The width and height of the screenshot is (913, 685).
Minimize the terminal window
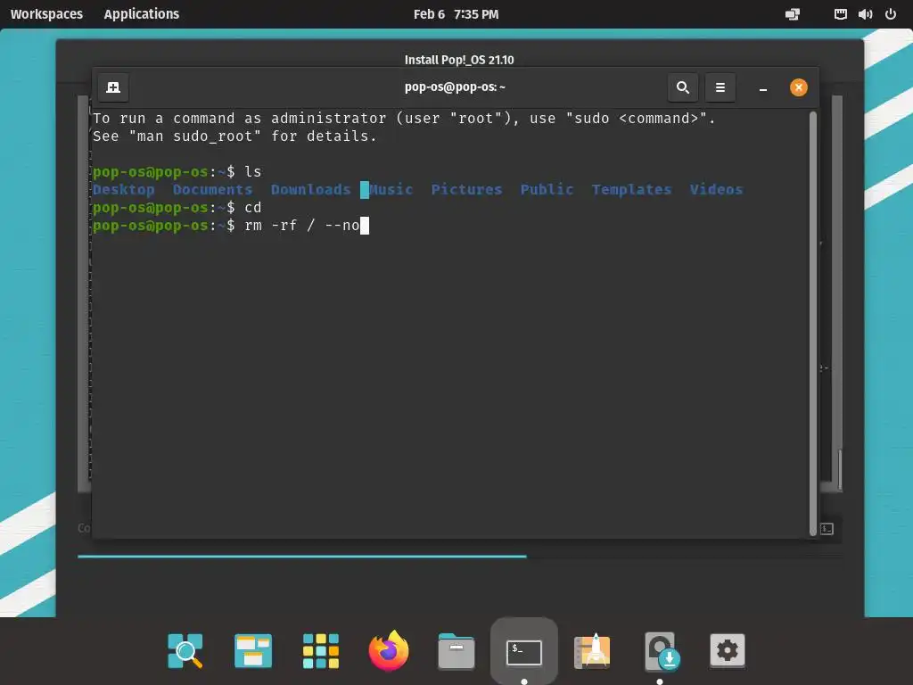point(763,88)
